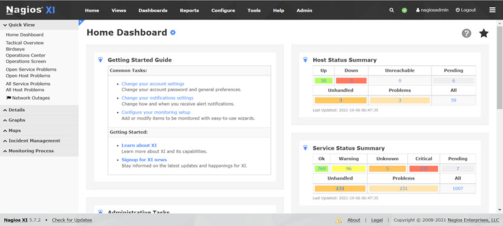
Task: Click the service Unhandled count 231
Action: click(x=340, y=189)
